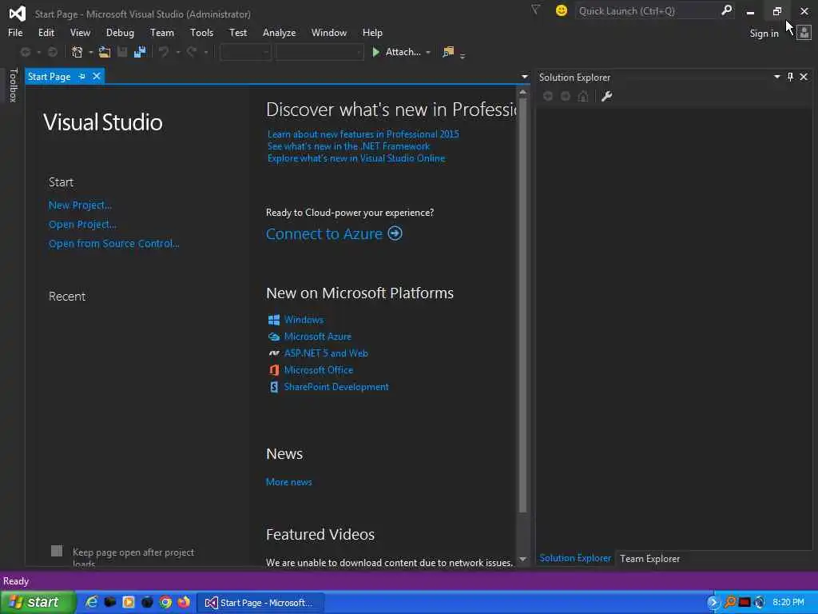Click the New Project toolbar icon
The image size is (818, 614).
77,52
